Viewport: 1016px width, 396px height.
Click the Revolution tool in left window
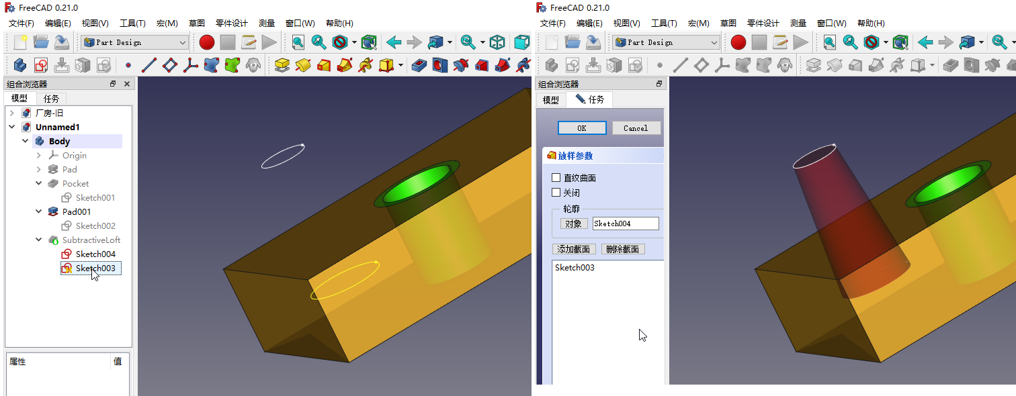(x=303, y=66)
